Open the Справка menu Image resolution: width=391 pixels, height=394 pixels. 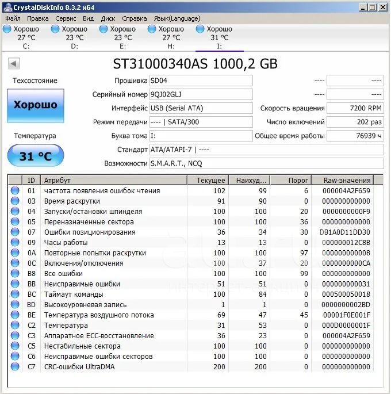[x=135, y=18]
